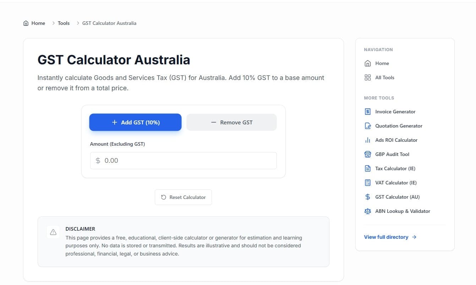
Task: Launch the GBP Audit Tool
Action: click(392, 154)
